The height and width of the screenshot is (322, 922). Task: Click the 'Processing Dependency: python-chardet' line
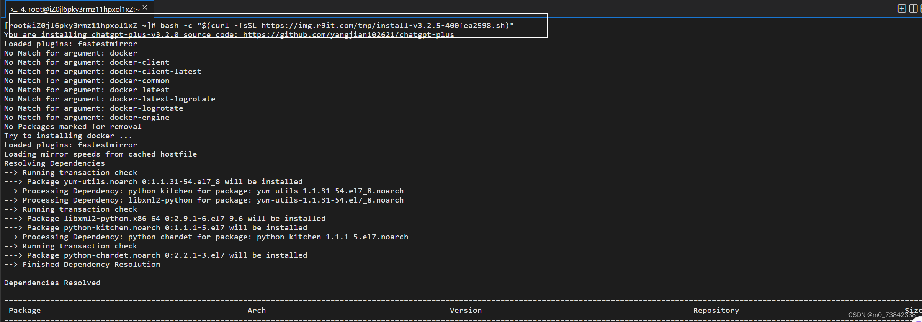(x=206, y=237)
